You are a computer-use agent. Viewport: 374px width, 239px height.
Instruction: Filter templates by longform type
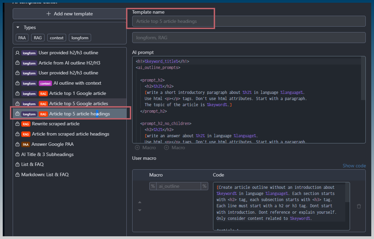tap(80, 38)
